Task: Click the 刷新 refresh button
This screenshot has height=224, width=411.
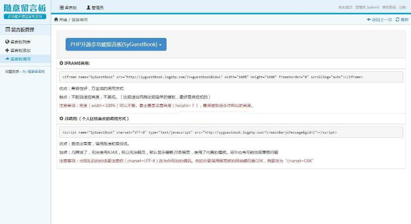Action: [x=402, y=19]
